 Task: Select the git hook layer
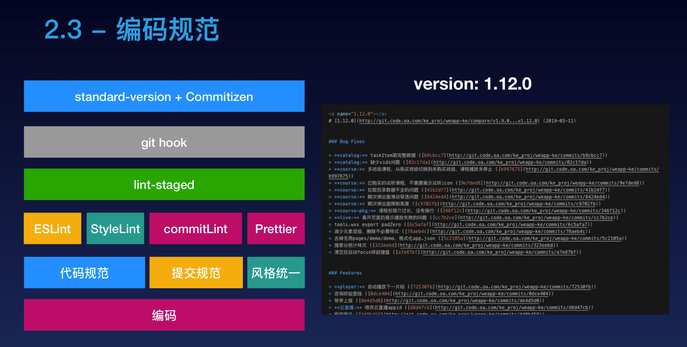coord(164,142)
